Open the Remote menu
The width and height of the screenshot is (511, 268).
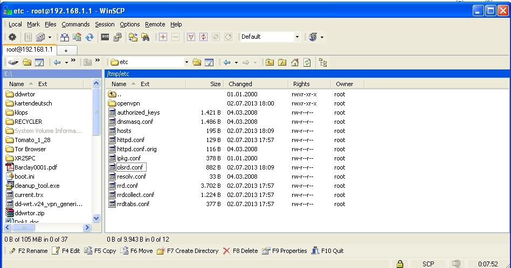pos(155,24)
